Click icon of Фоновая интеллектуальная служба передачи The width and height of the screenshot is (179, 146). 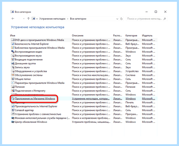(x=13, y=118)
